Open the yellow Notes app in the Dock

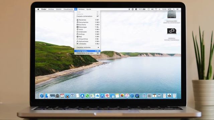pos(117,96)
